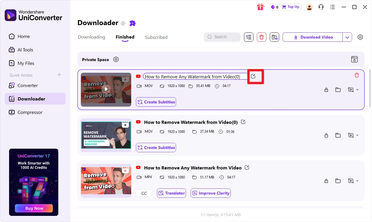
Task: Open Converter in sidebar
Action: [x=35, y=86]
